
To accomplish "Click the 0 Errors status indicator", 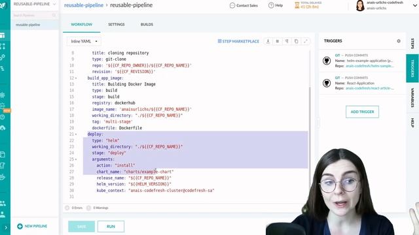I will 74,208.
